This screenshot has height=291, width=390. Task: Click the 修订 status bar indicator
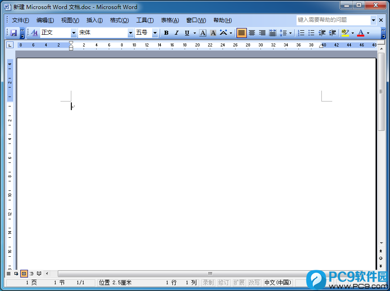click(223, 282)
